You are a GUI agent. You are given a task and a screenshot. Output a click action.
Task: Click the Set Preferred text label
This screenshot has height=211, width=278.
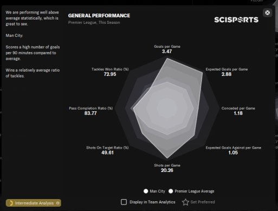point(203,202)
